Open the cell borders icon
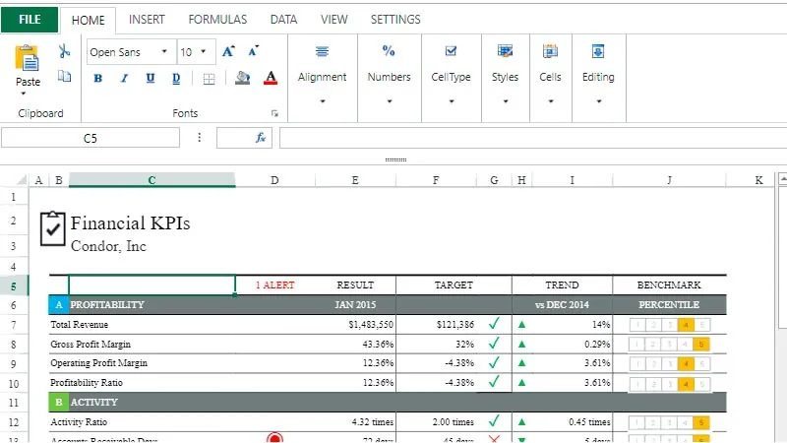 pos(209,79)
